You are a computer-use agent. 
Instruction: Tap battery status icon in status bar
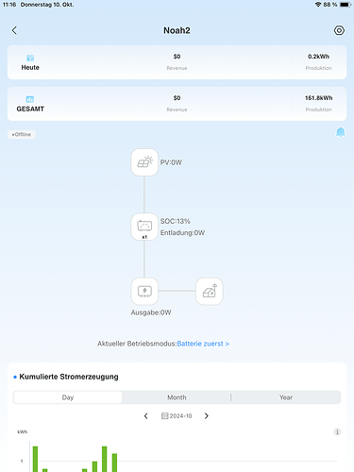pyautogui.click(x=346, y=5)
